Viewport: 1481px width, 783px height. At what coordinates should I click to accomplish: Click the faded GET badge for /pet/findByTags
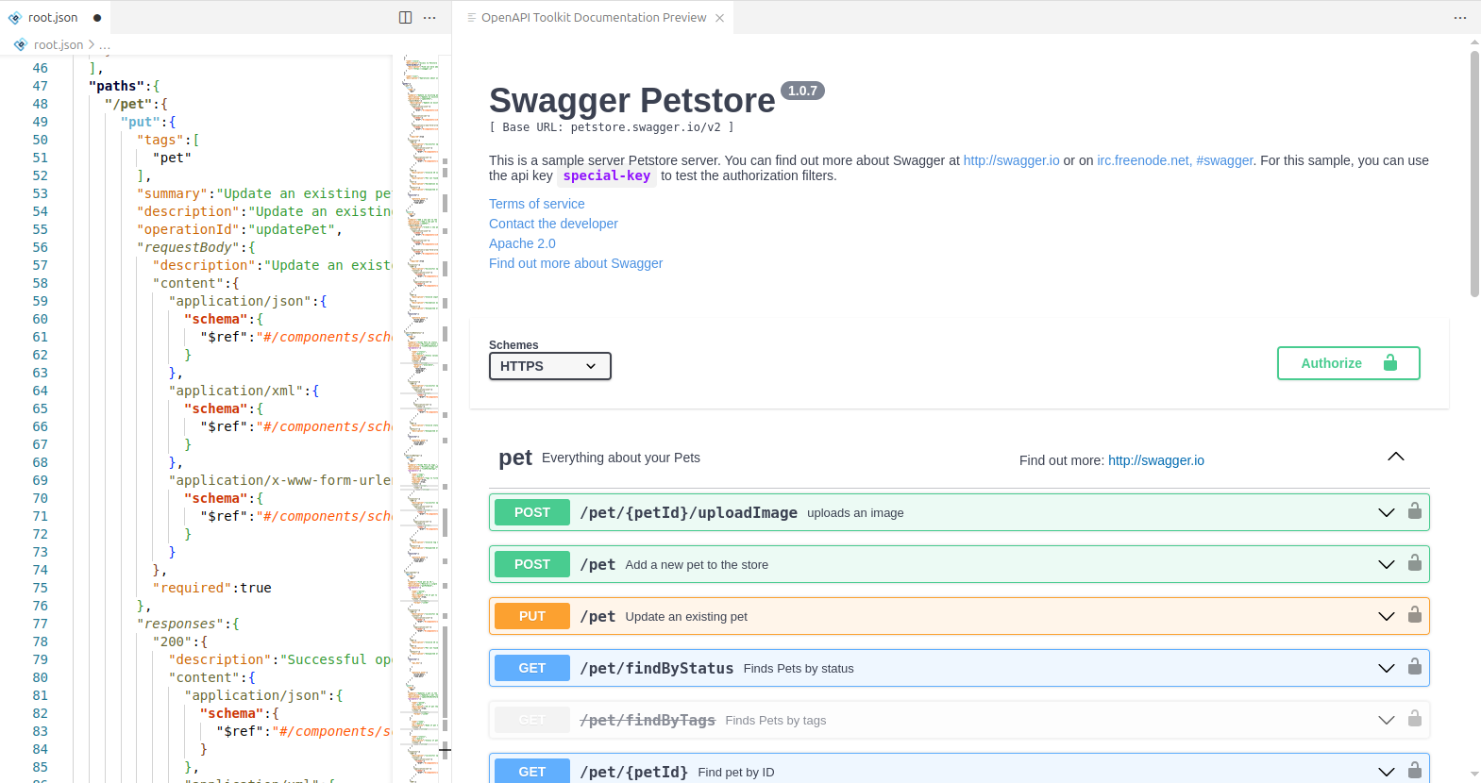point(532,720)
